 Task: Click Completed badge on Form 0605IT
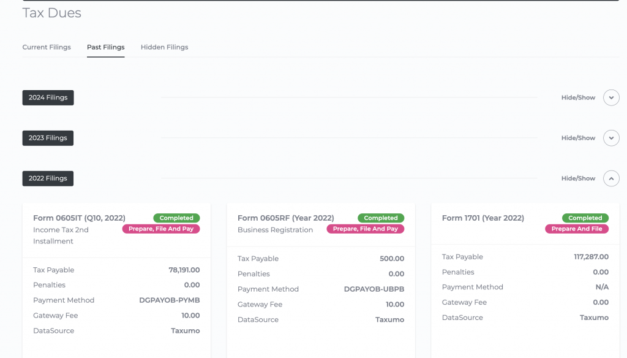pyautogui.click(x=176, y=218)
